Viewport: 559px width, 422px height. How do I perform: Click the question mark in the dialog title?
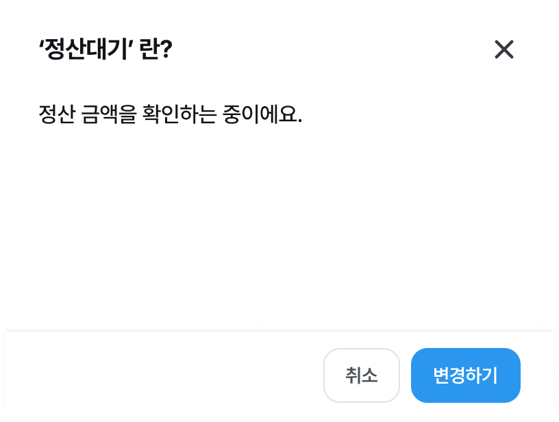click(165, 50)
